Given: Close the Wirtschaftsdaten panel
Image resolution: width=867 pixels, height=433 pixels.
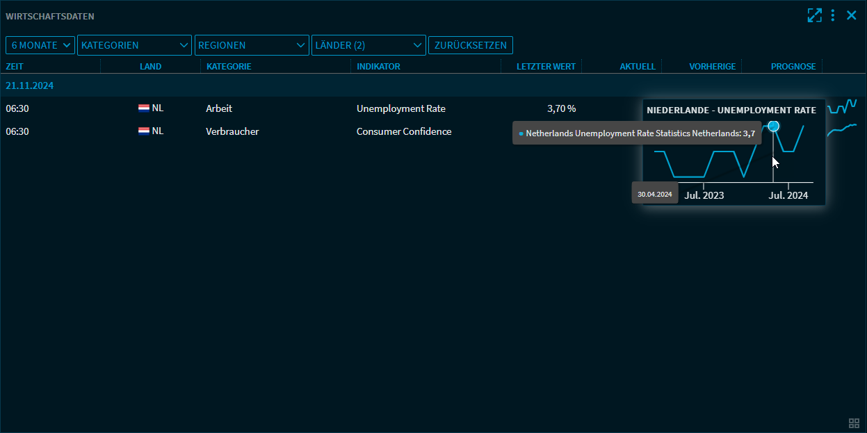Looking at the screenshot, I should pyautogui.click(x=851, y=15).
